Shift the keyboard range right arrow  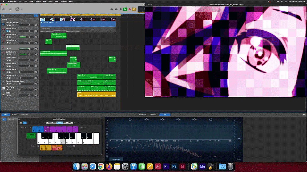pyautogui.click(x=74, y=123)
